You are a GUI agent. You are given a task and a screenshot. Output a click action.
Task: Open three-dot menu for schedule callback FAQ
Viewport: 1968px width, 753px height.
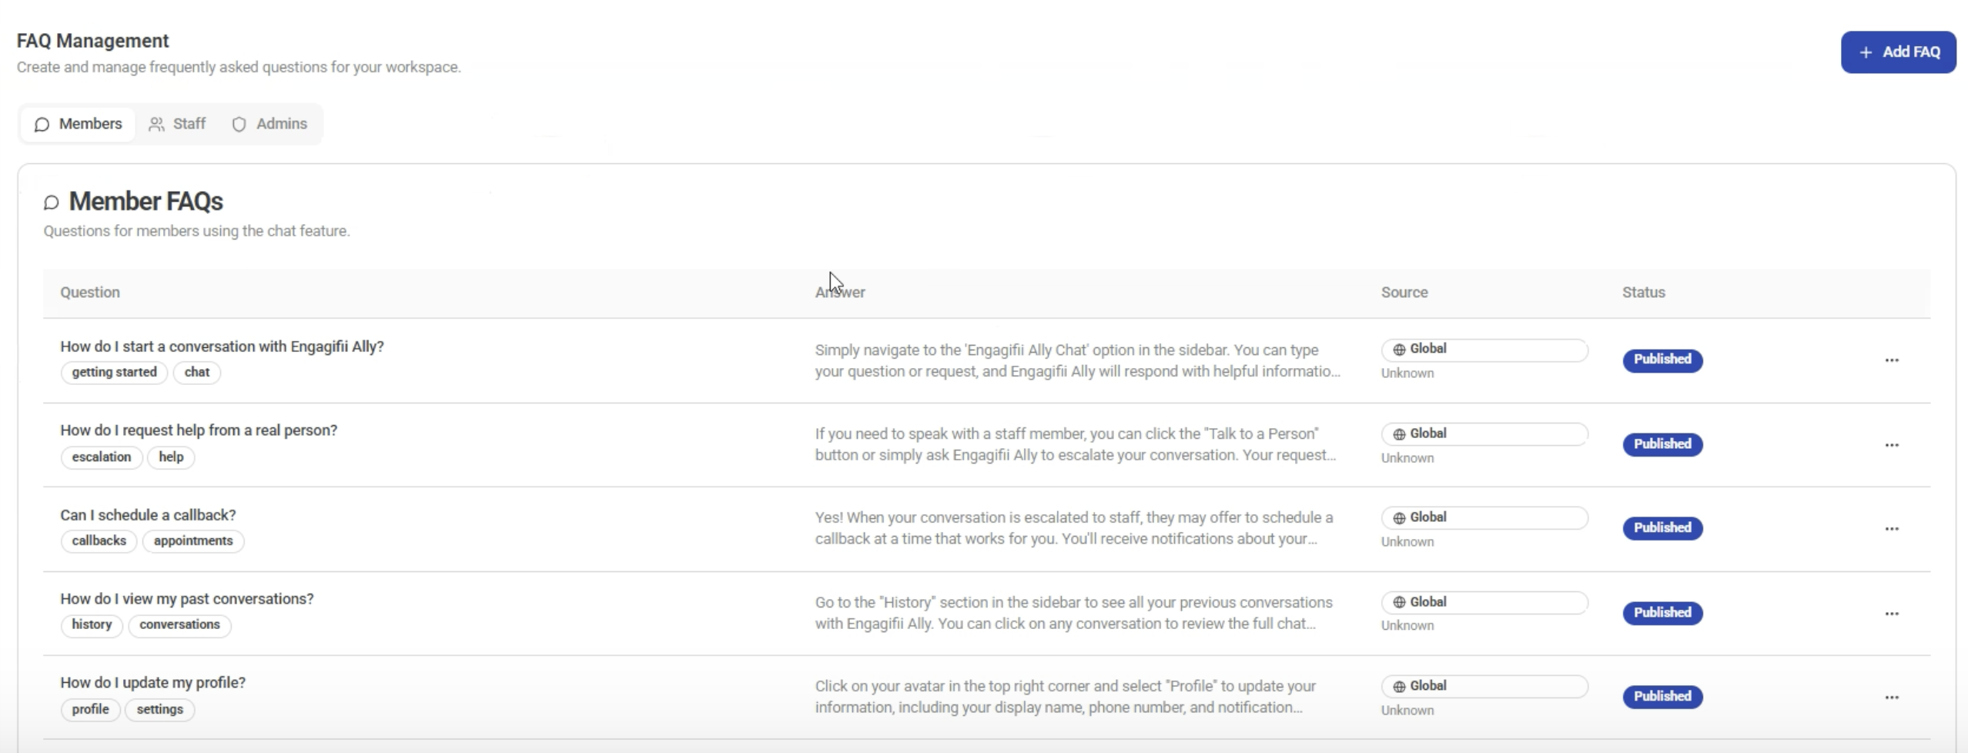pyautogui.click(x=1891, y=529)
